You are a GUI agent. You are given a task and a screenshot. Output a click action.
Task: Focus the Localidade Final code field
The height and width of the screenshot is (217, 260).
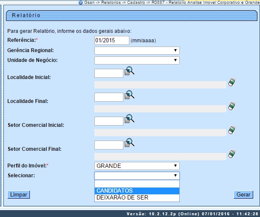[x=109, y=97]
